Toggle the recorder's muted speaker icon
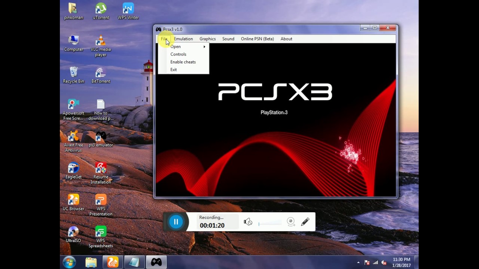The height and width of the screenshot is (269, 479). [x=248, y=222]
